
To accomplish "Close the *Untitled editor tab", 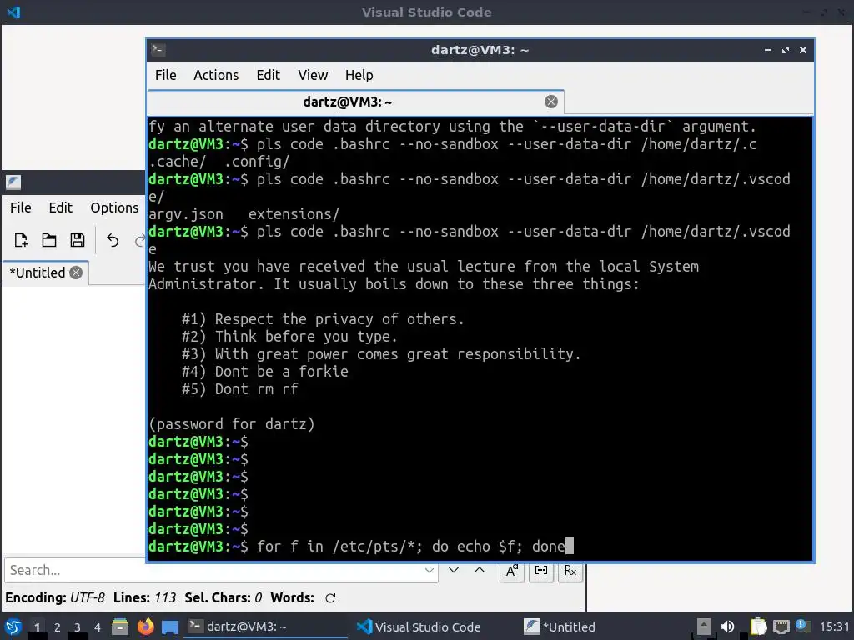I will (76, 272).
